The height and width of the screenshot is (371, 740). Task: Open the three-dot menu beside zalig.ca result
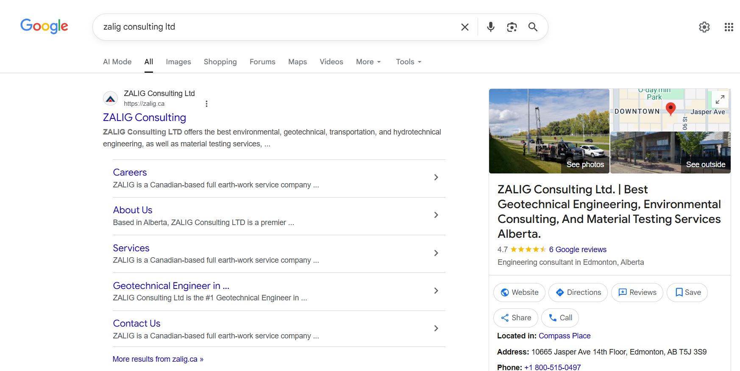coord(206,104)
